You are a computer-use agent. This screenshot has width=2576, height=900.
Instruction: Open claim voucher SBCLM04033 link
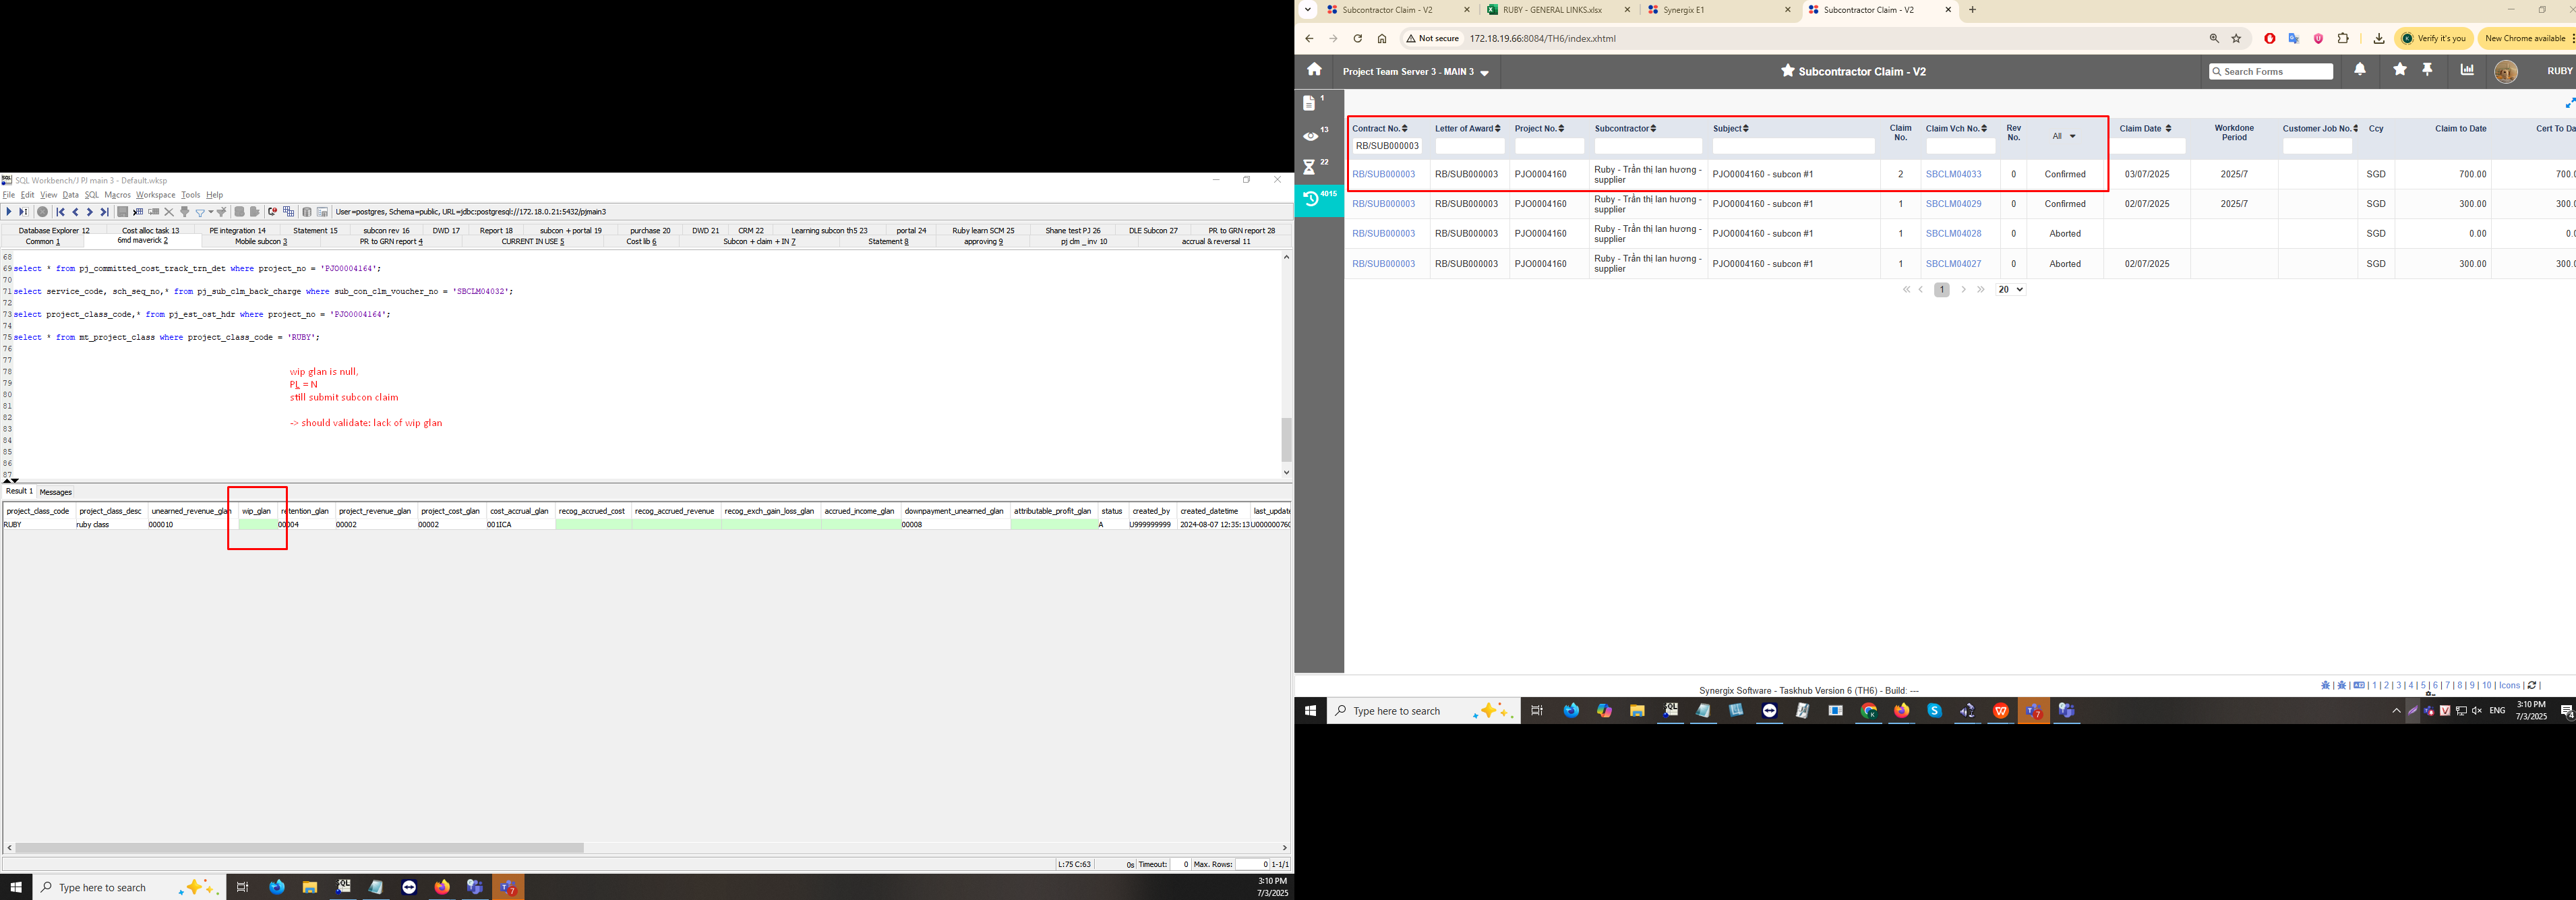click(x=1954, y=175)
